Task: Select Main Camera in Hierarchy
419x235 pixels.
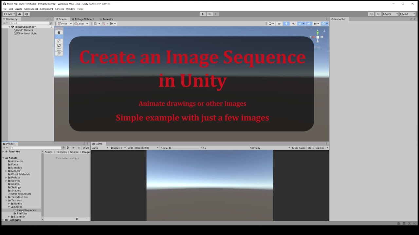Action: [25, 30]
